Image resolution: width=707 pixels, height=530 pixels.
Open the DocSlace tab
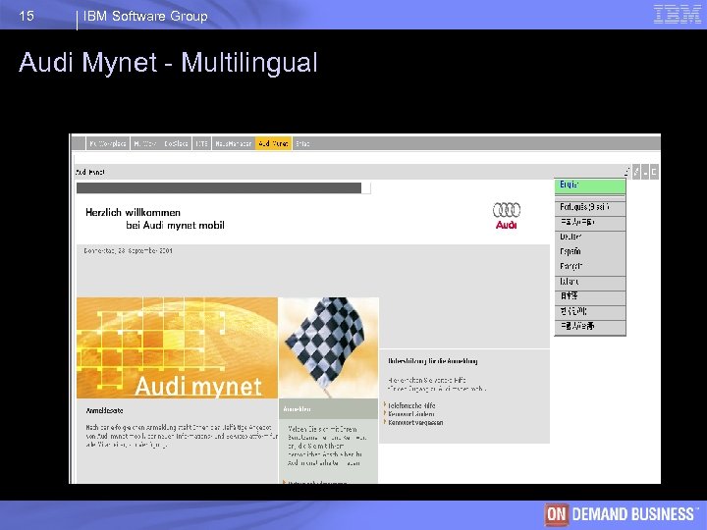click(176, 143)
